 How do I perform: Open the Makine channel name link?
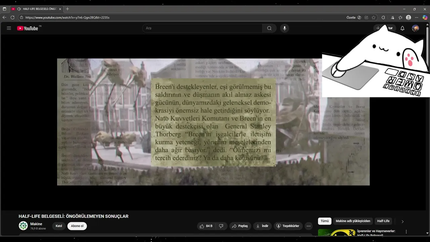pos(36,224)
